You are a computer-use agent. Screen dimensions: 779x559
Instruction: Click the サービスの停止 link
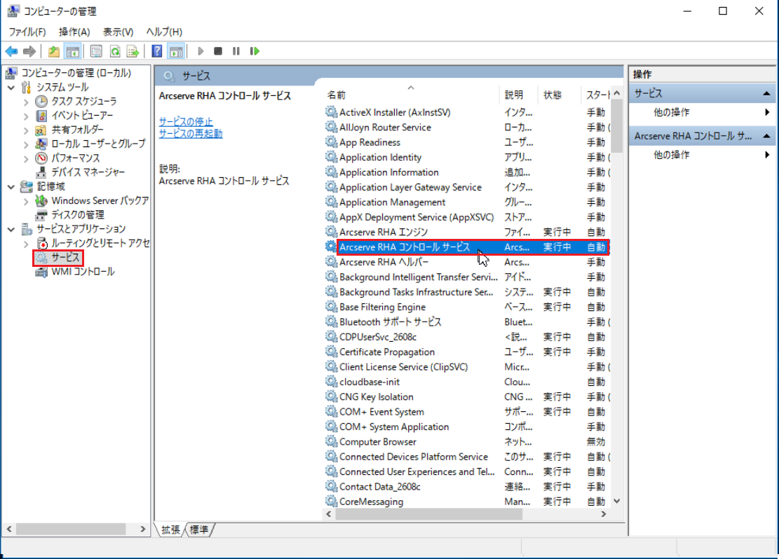(x=186, y=122)
